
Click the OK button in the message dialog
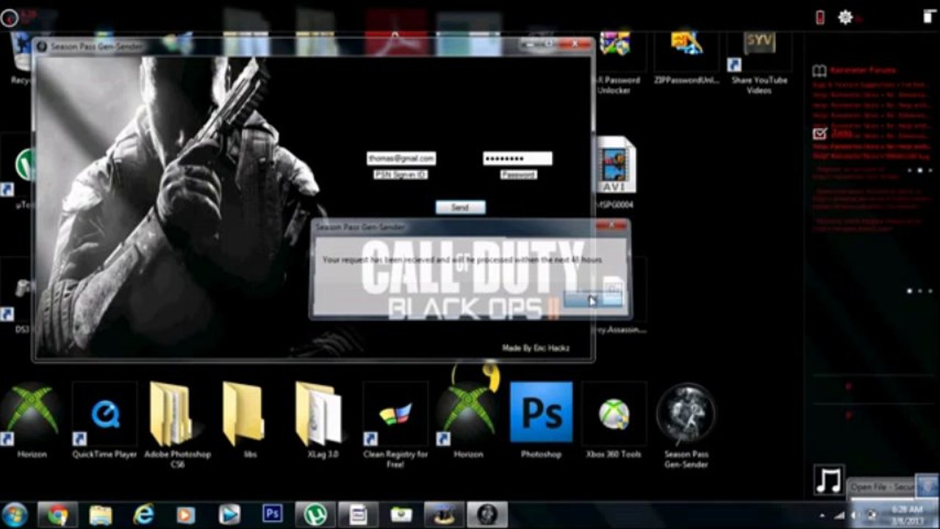click(x=593, y=298)
